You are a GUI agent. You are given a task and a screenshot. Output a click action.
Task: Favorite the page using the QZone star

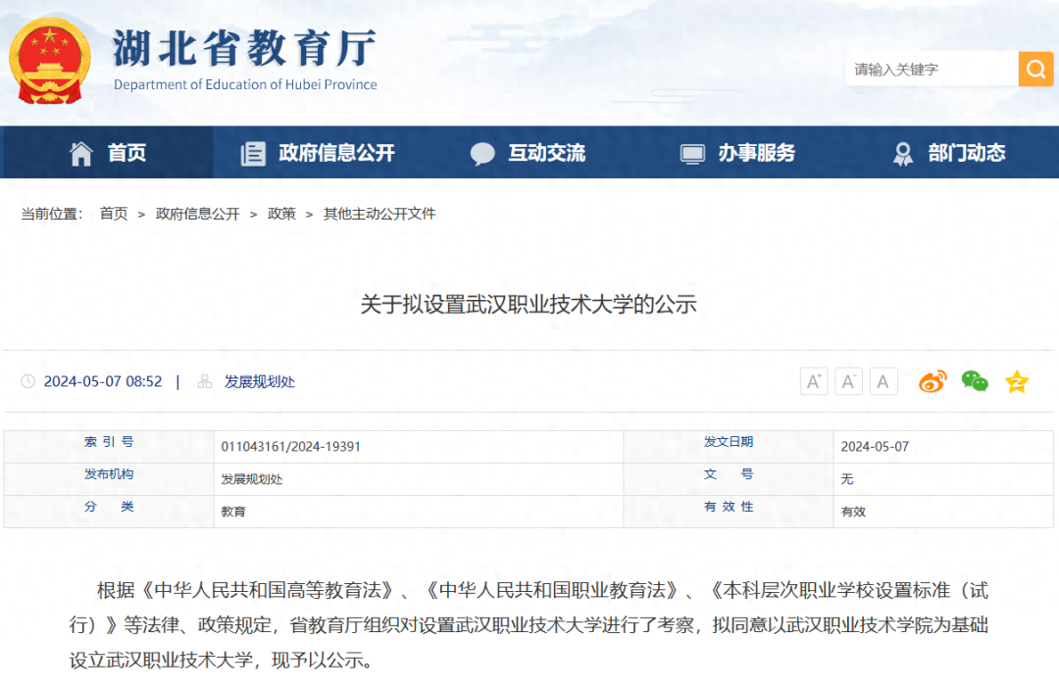[x=1016, y=381]
